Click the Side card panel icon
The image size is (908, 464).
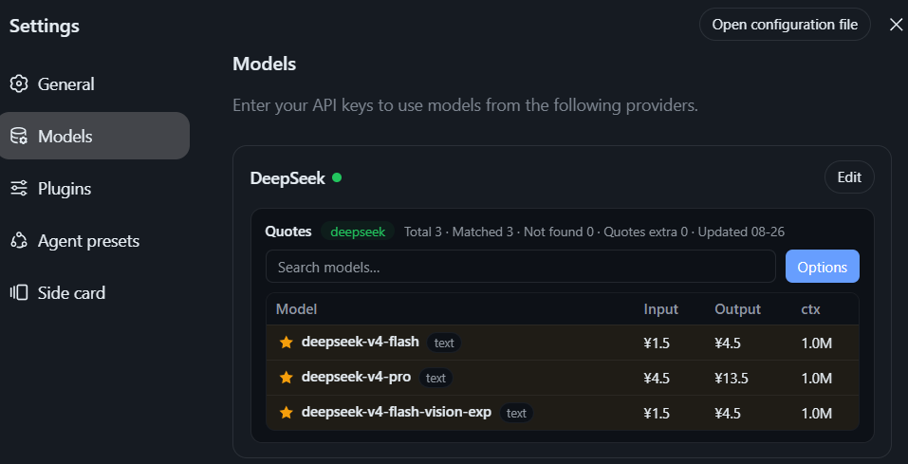[x=19, y=292]
